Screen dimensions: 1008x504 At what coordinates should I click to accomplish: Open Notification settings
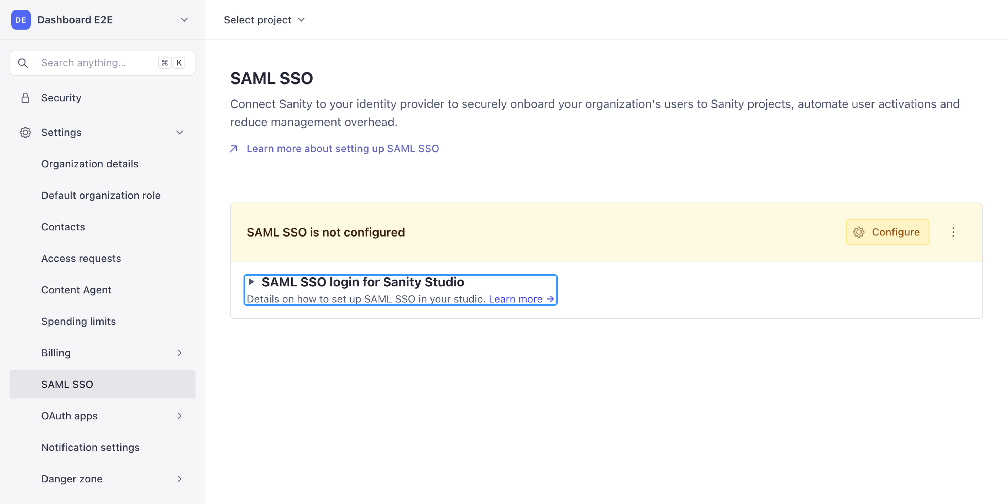[x=103, y=447]
